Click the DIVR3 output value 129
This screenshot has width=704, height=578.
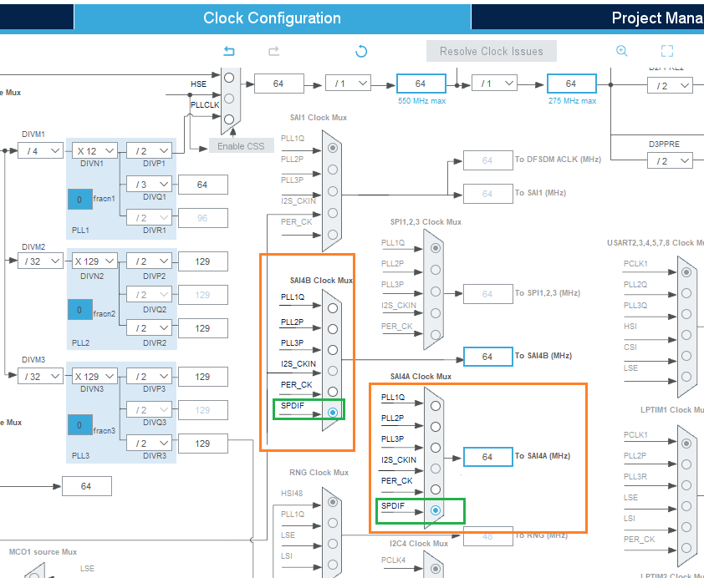[x=203, y=444]
